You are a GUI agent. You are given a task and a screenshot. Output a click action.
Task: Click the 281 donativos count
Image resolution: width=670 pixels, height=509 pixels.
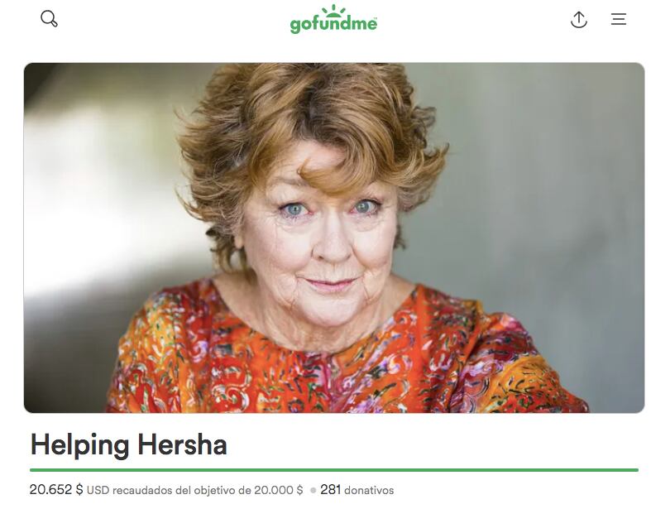[x=357, y=490]
